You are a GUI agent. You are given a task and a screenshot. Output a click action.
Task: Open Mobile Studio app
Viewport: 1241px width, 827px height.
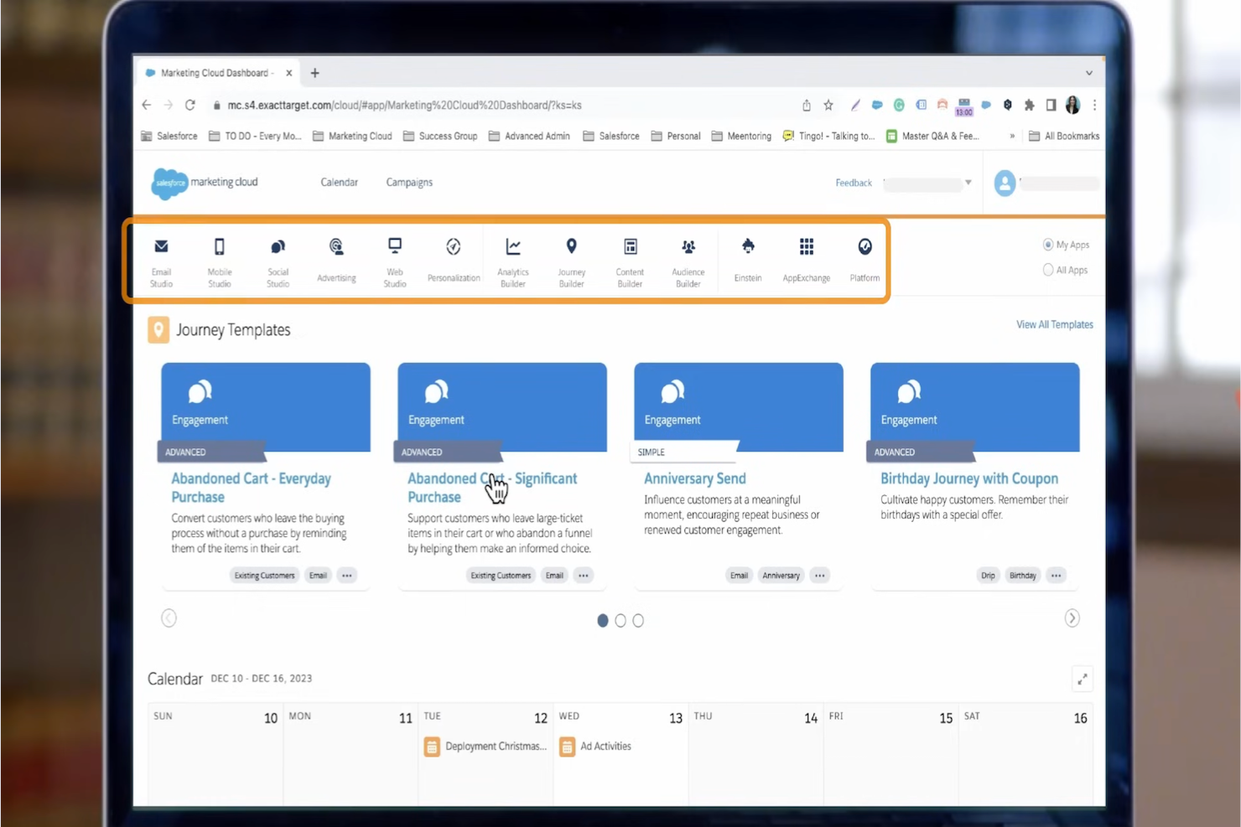pyautogui.click(x=220, y=262)
